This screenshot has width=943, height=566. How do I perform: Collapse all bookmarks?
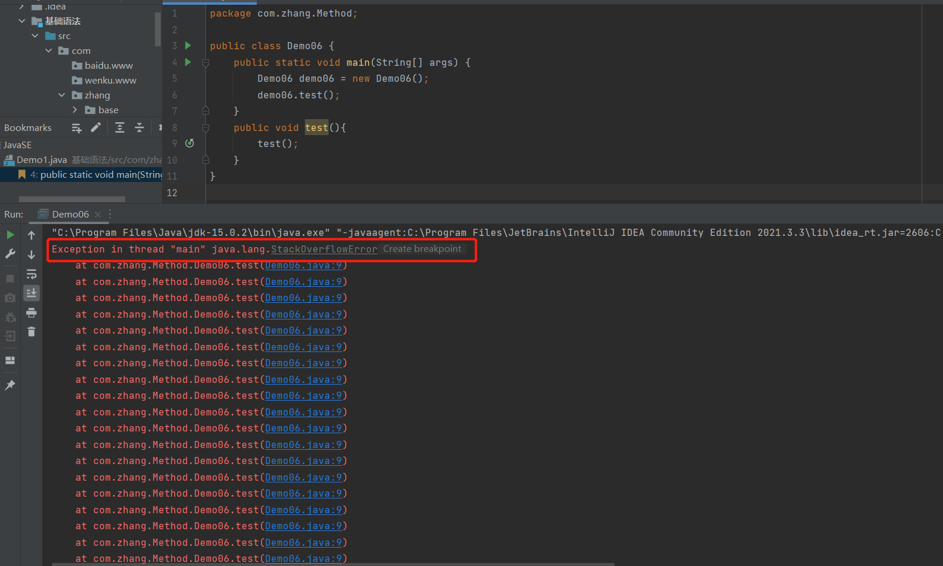(x=139, y=127)
